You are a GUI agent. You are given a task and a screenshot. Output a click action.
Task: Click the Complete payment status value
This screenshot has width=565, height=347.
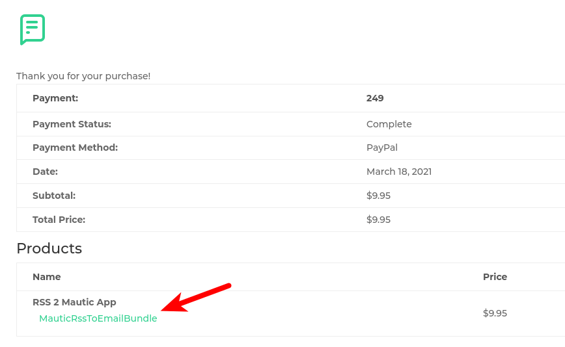(x=389, y=124)
